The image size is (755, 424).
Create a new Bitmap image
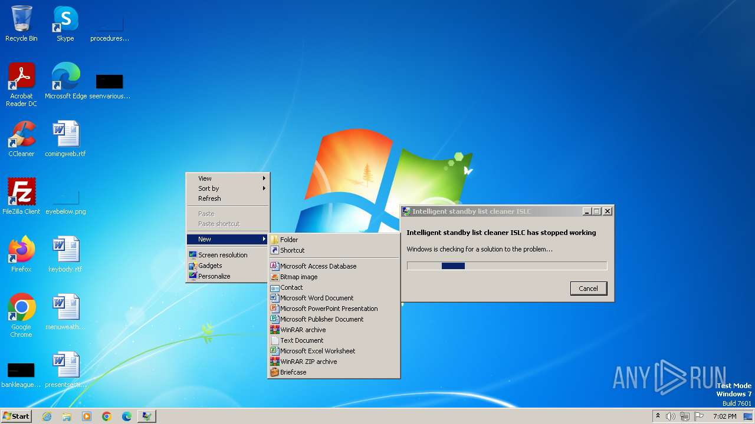point(334,277)
